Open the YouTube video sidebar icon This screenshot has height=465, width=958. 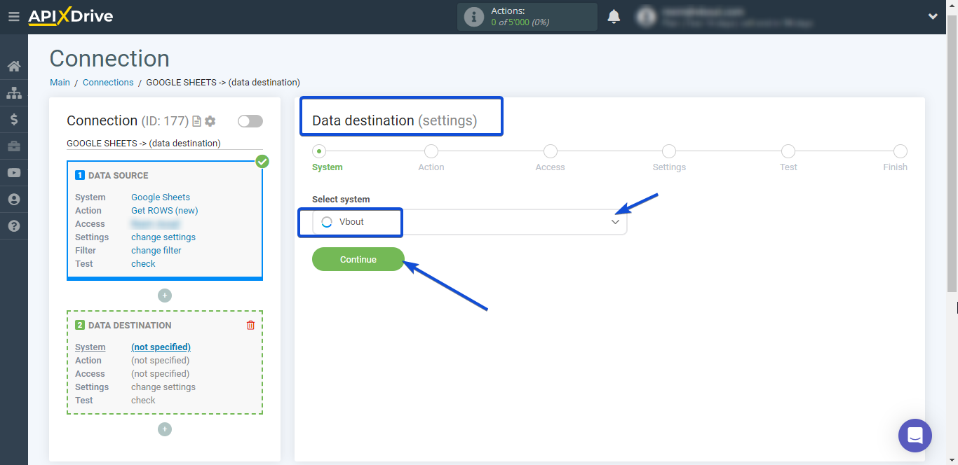coord(14,173)
